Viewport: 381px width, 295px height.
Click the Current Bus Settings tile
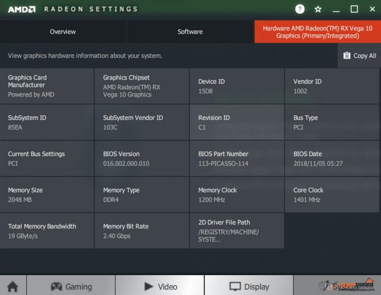click(x=47, y=158)
